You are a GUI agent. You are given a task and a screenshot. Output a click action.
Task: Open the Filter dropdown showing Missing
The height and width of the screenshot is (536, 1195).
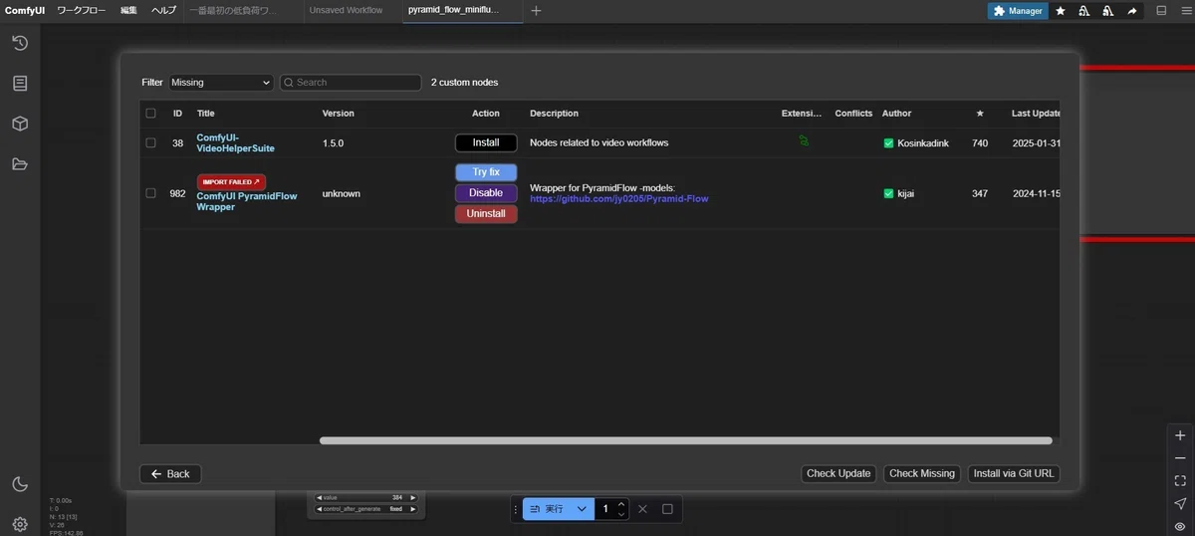220,83
